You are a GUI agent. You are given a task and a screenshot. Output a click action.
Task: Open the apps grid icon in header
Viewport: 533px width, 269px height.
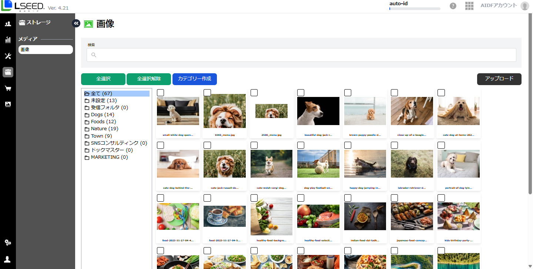coord(469,6)
